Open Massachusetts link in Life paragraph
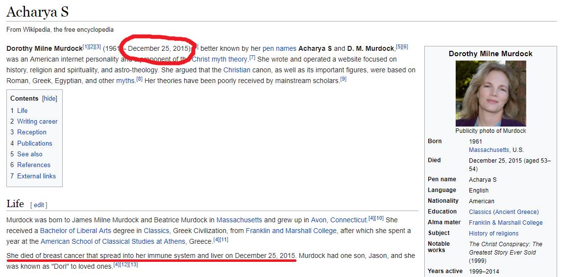Image resolution: width=562 pixels, height=277 pixels. click(239, 220)
